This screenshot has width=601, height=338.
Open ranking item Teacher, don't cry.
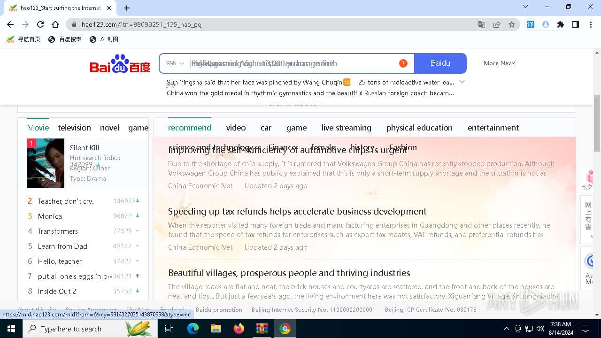66,201
